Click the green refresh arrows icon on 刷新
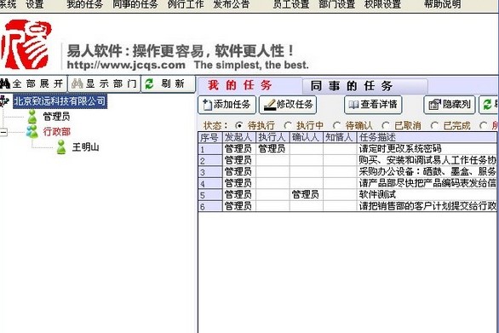The width and height of the screenshot is (499, 333). pyautogui.click(x=149, y=83)
